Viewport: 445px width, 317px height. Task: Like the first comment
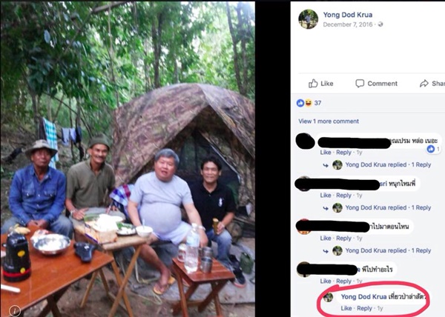click(326, 153)
